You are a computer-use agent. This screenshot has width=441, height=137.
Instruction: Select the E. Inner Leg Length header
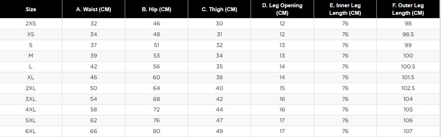345,9
